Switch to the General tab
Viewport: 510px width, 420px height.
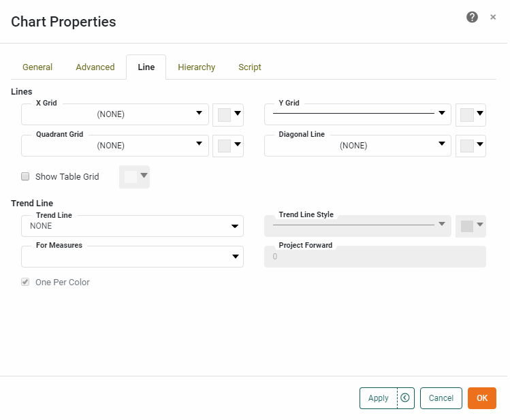[37, 67]
